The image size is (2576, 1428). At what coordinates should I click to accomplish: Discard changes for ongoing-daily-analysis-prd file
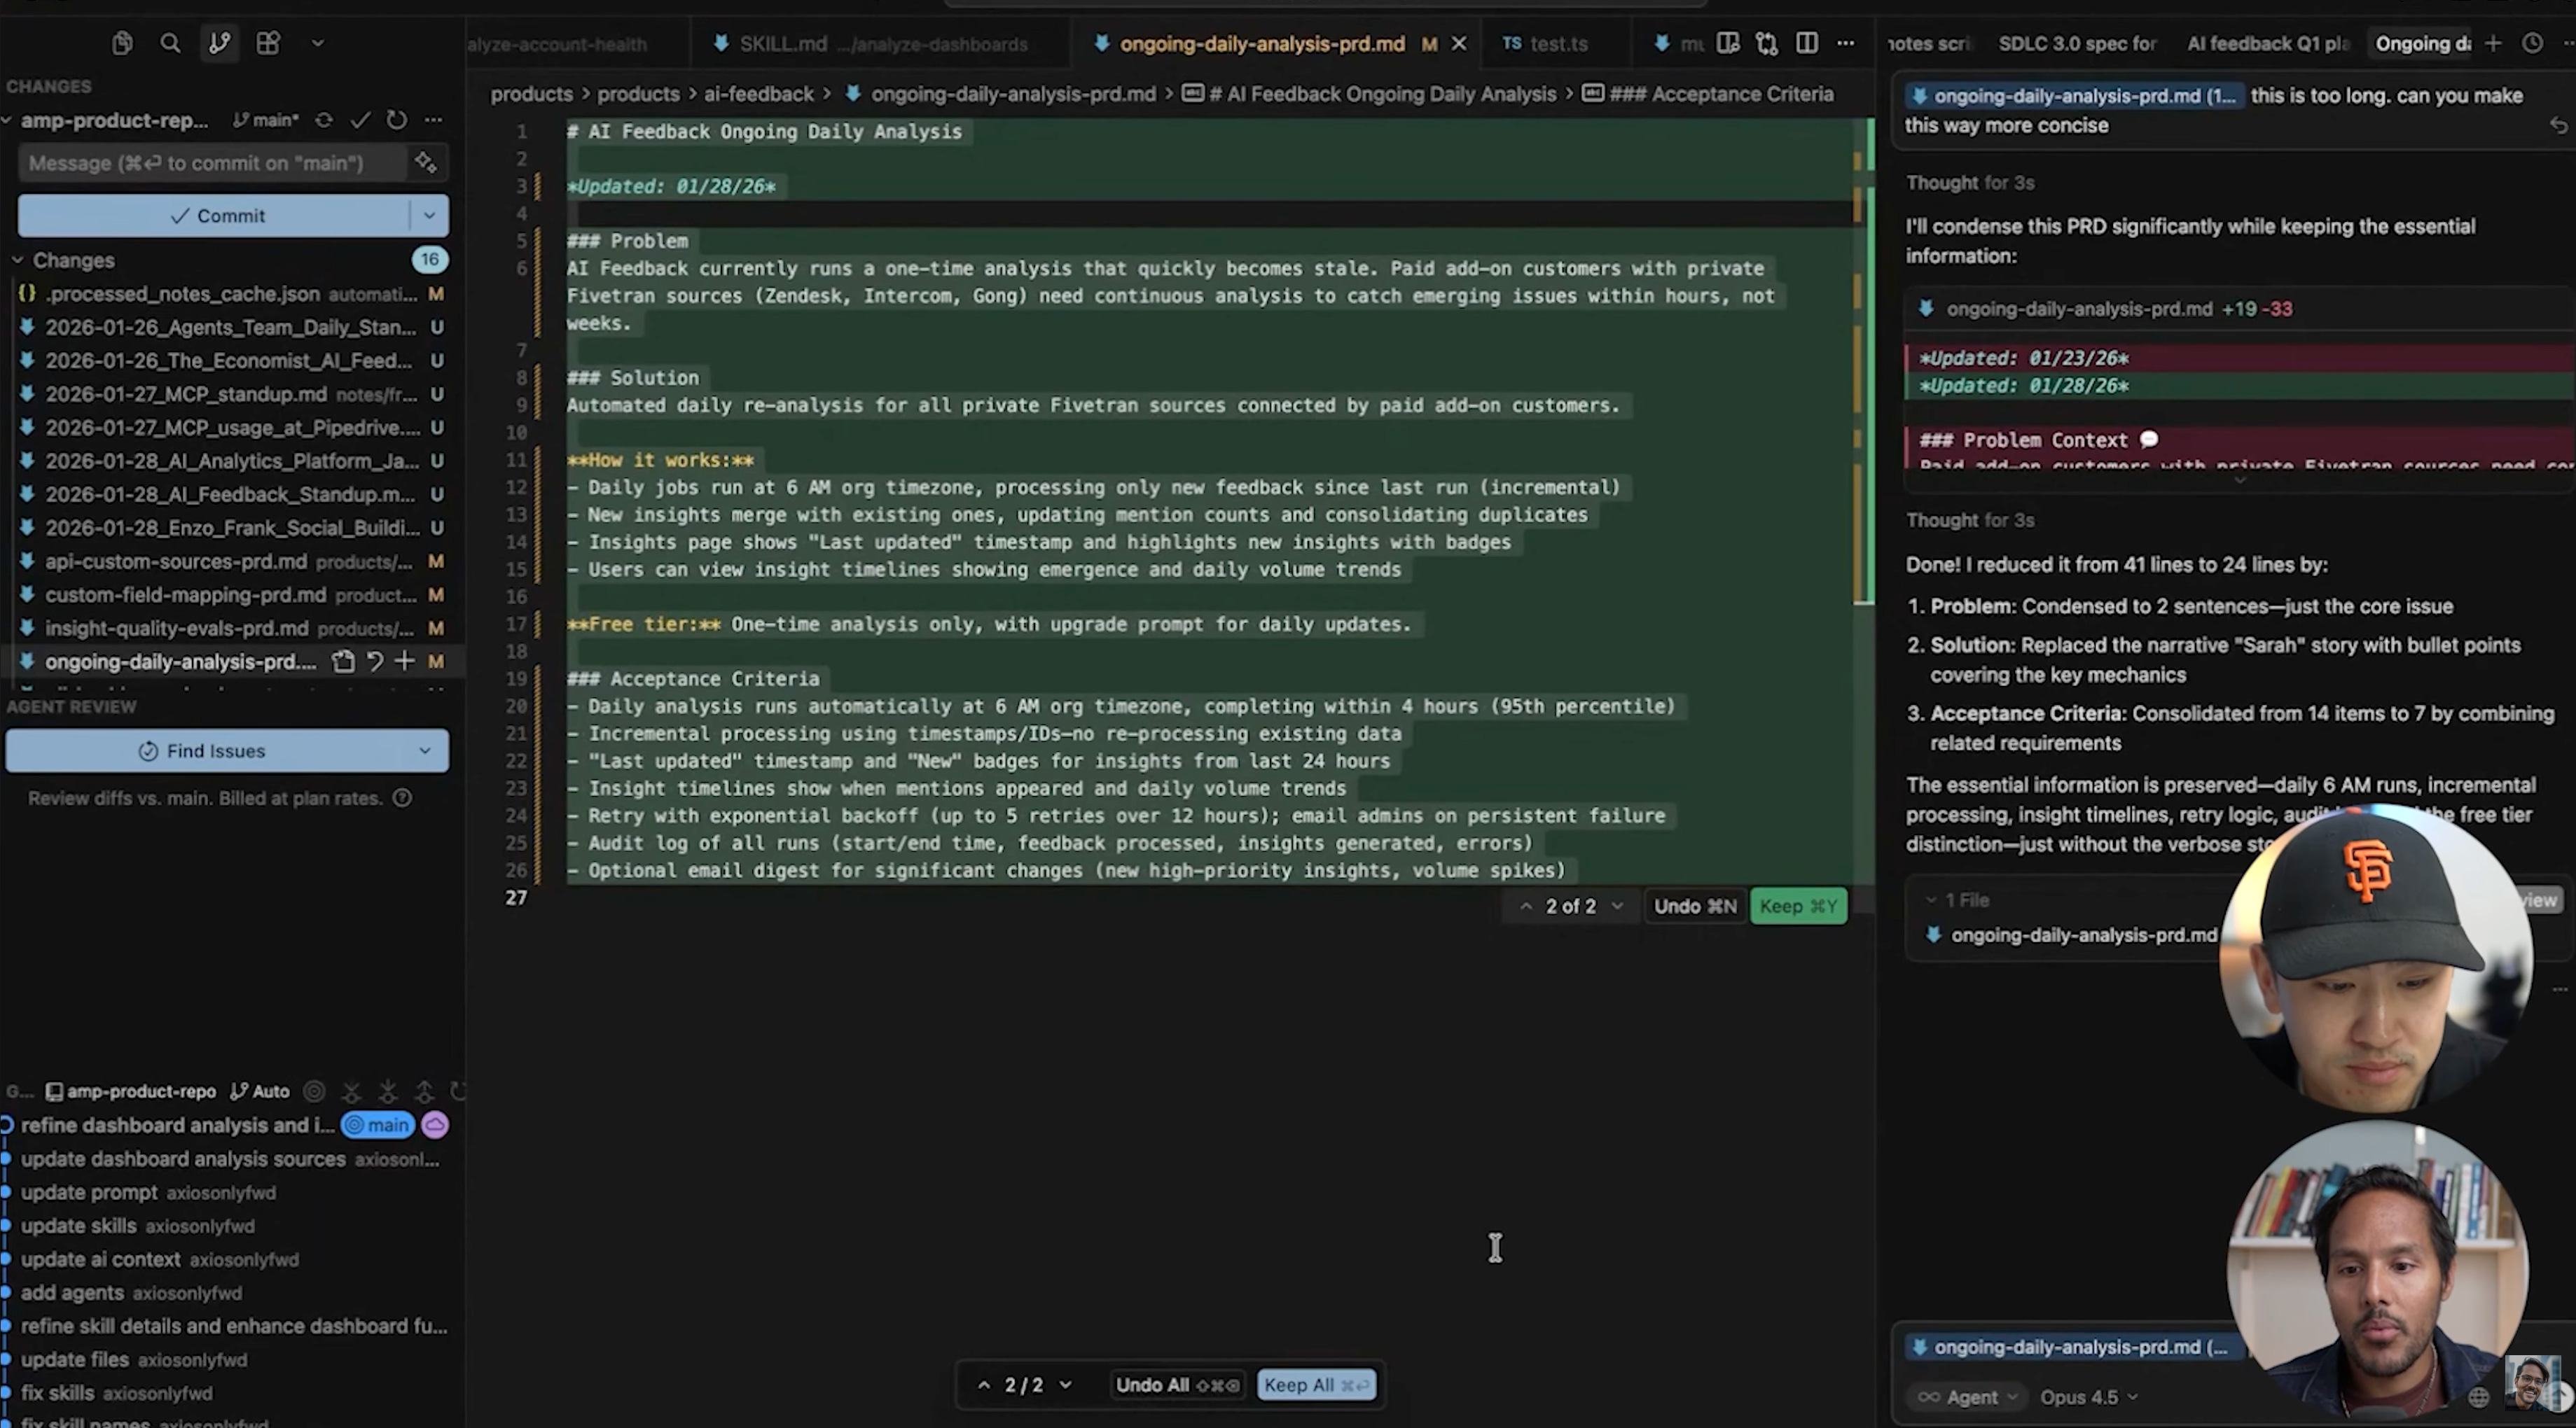(375, 661)
